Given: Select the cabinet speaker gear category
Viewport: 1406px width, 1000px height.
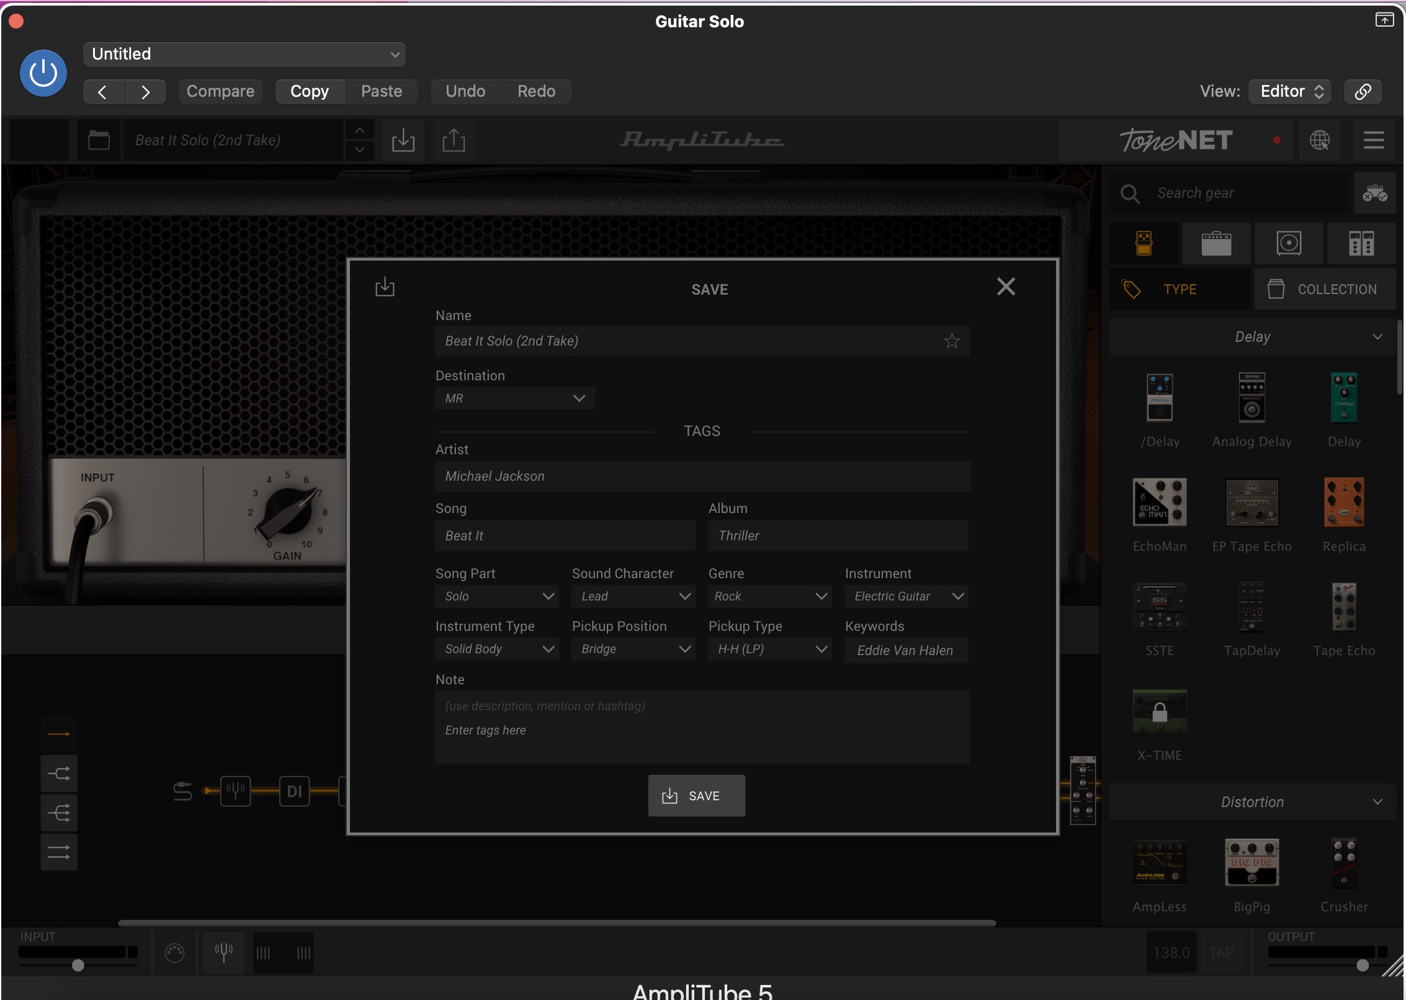Looking at the screenshot, I should pyautogui.click(x=1289, y=243).
